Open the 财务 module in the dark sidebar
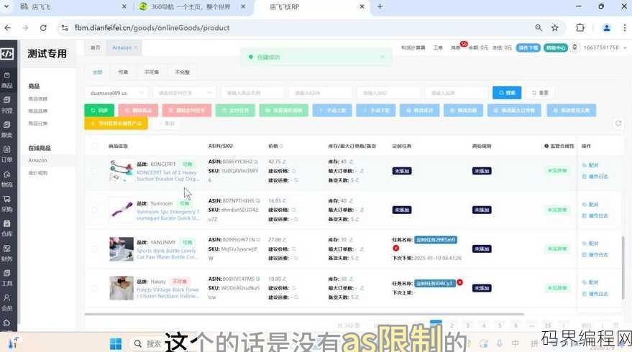 pos(7,254)
